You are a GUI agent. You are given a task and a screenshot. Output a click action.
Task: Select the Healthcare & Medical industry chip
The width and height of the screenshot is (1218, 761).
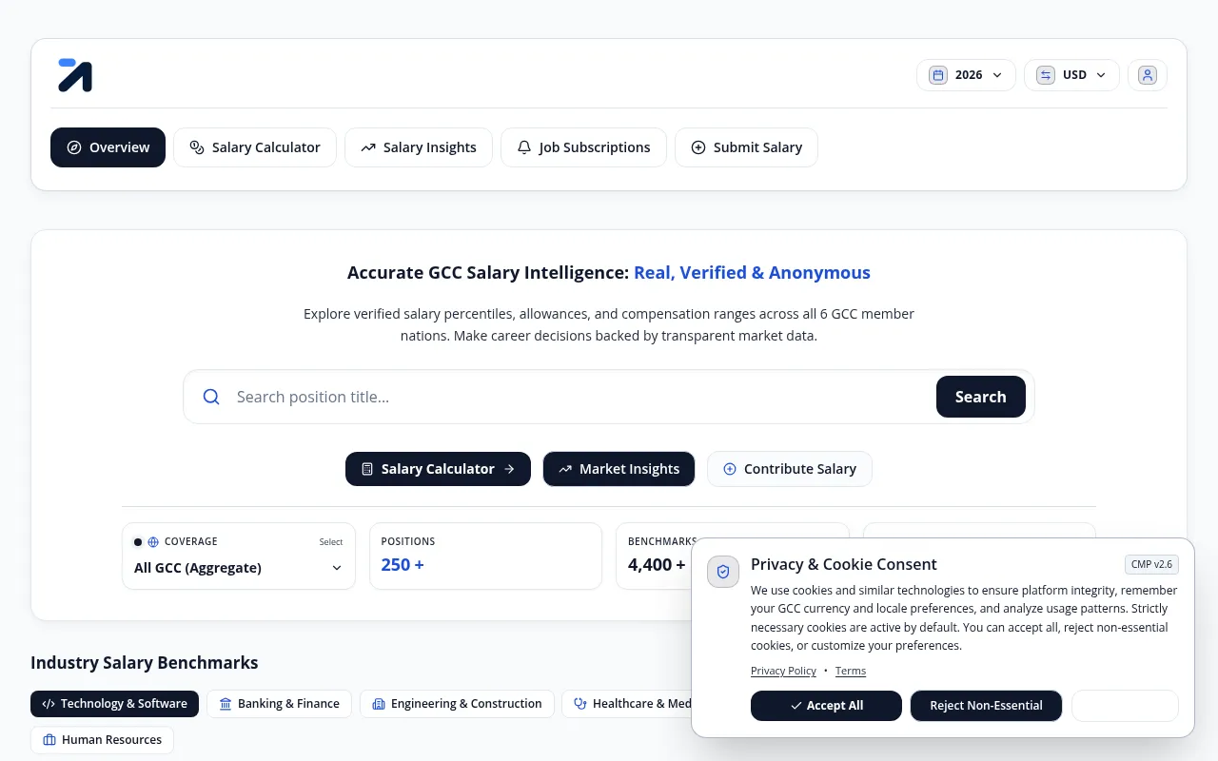tap(628, 704)
